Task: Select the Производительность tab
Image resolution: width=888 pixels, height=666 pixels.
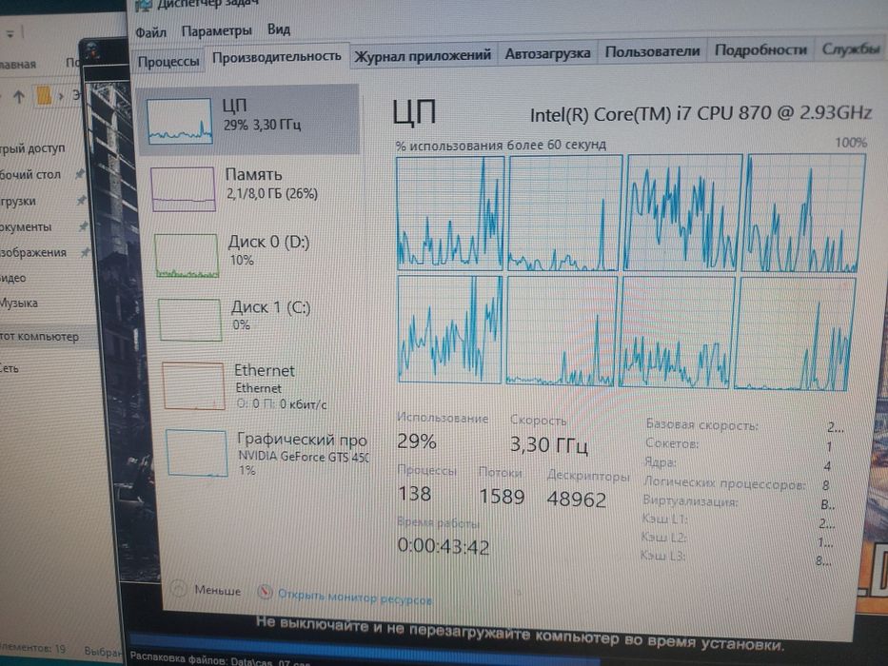Action: click(x=276, y=57)
